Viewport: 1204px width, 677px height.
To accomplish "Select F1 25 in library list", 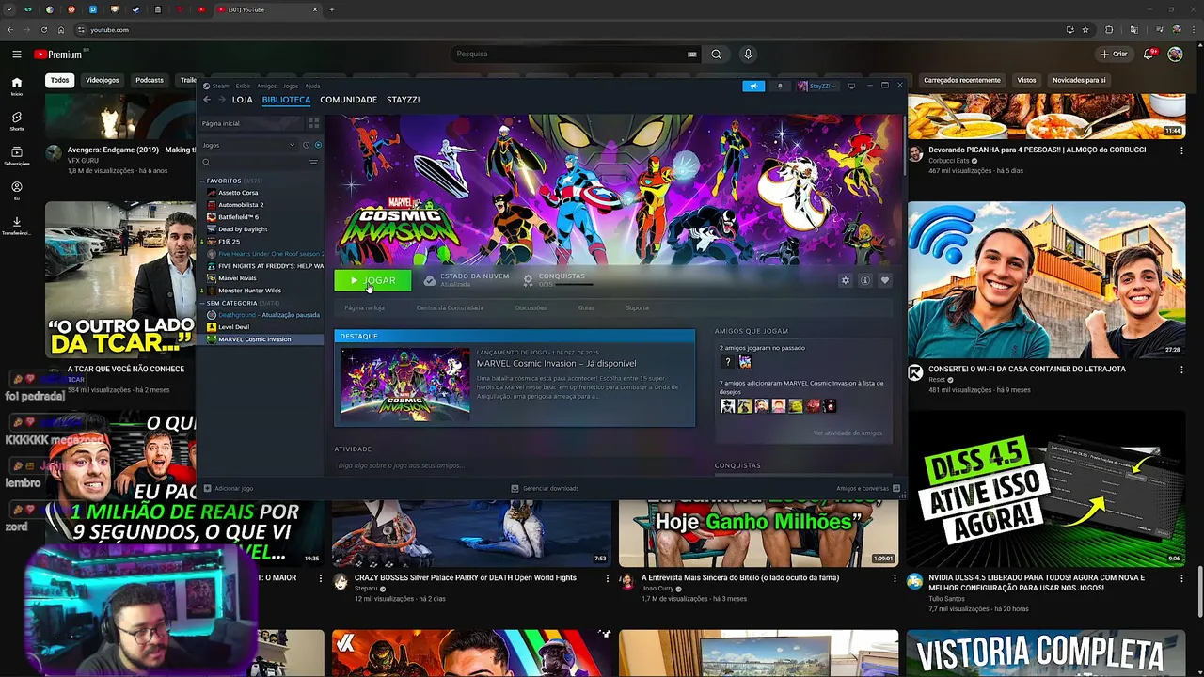I will pos(229,242).
